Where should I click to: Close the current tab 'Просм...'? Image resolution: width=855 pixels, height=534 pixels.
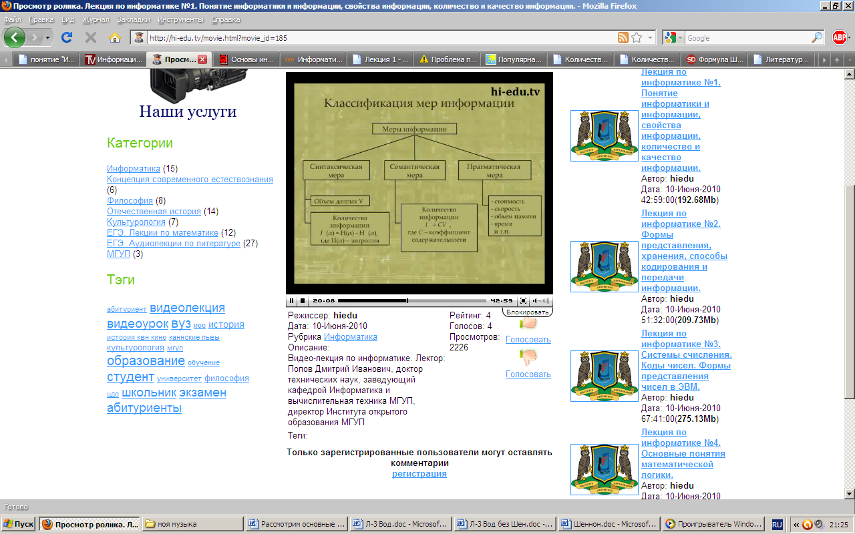tap(202, 59)
